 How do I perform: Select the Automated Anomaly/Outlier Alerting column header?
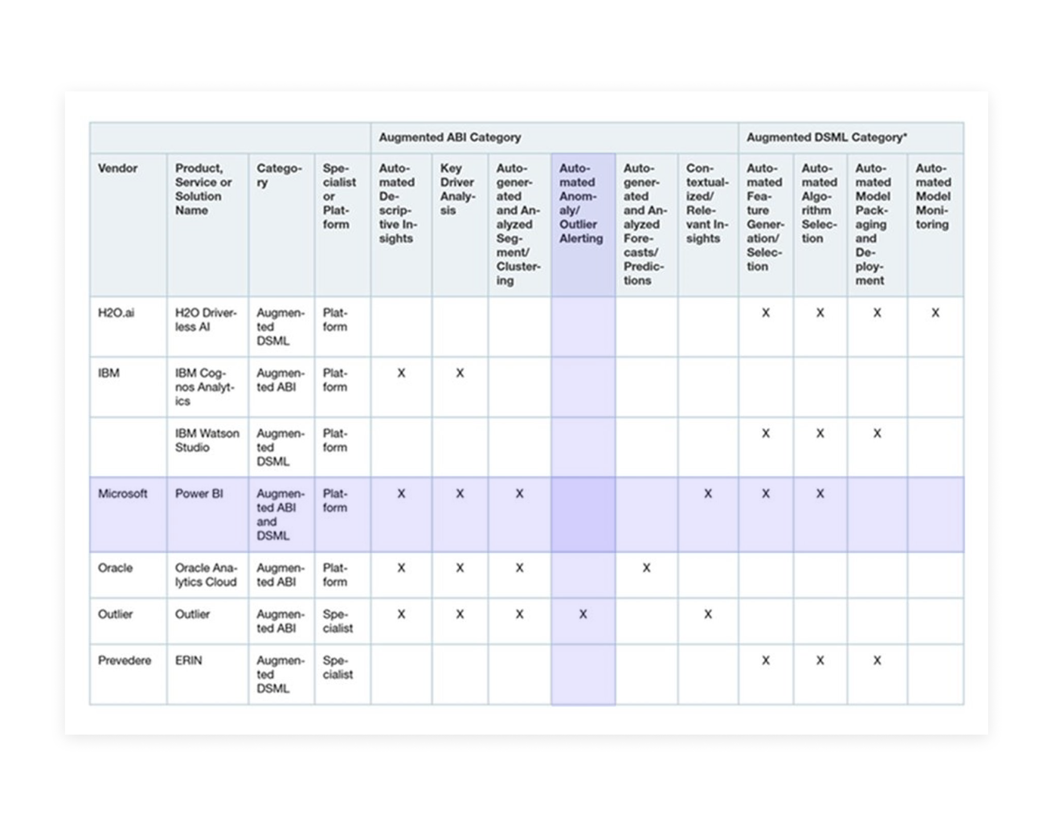coord(581,203)
